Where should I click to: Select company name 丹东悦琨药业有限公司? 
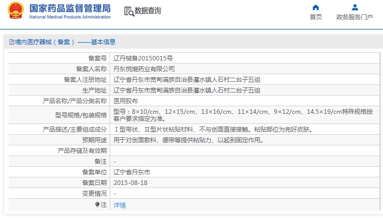click(144, 69)
